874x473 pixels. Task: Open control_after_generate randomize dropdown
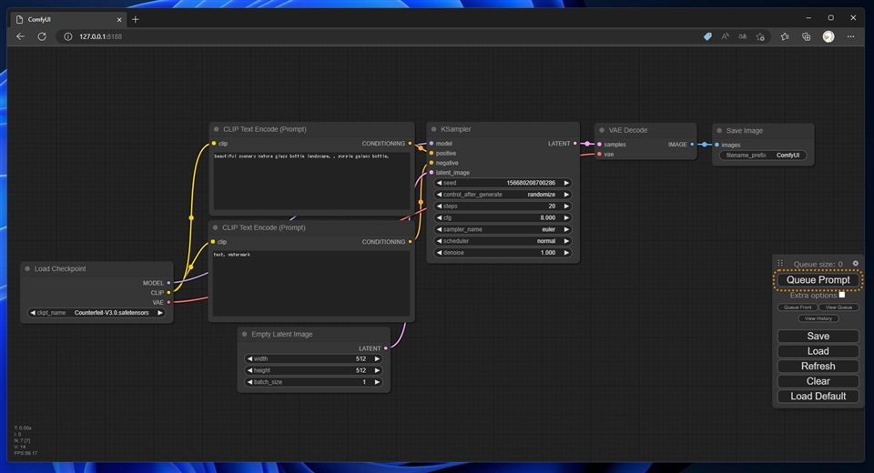click(x=503, y=195)
